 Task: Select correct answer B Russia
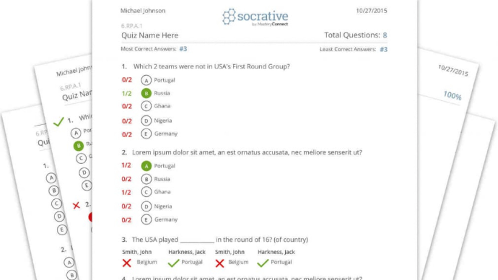pos(146,93)
